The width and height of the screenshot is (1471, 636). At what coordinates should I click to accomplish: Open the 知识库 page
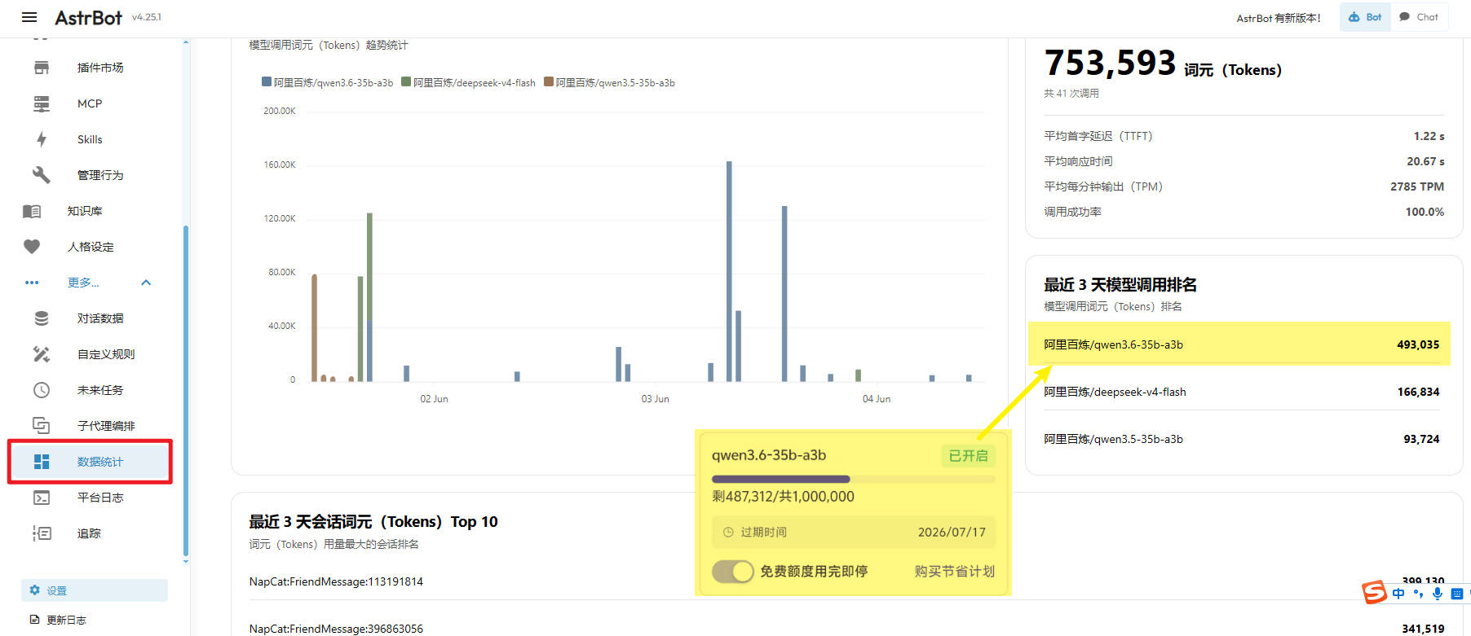[85, 211]
